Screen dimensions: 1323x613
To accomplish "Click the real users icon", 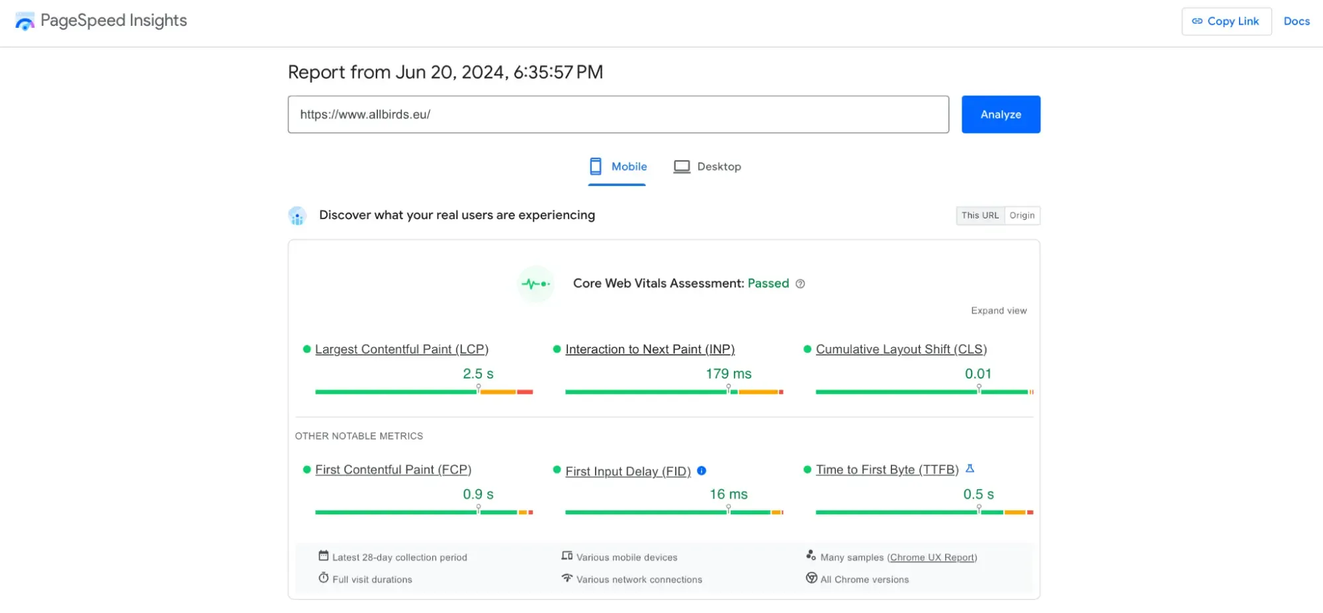I will pyautogui.click(x=297, y=216).
